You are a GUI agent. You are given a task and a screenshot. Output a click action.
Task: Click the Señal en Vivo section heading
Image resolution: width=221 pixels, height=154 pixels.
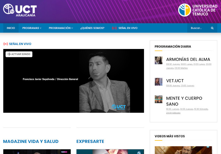point(20,44)
